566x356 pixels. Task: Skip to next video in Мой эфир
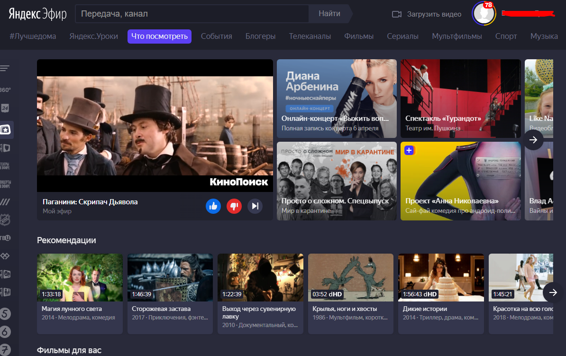[255, 206]
